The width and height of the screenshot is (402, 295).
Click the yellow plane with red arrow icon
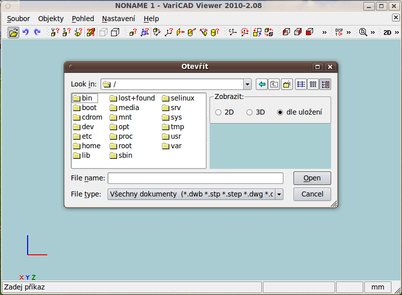pyautogui.click(x=180, y=32)
